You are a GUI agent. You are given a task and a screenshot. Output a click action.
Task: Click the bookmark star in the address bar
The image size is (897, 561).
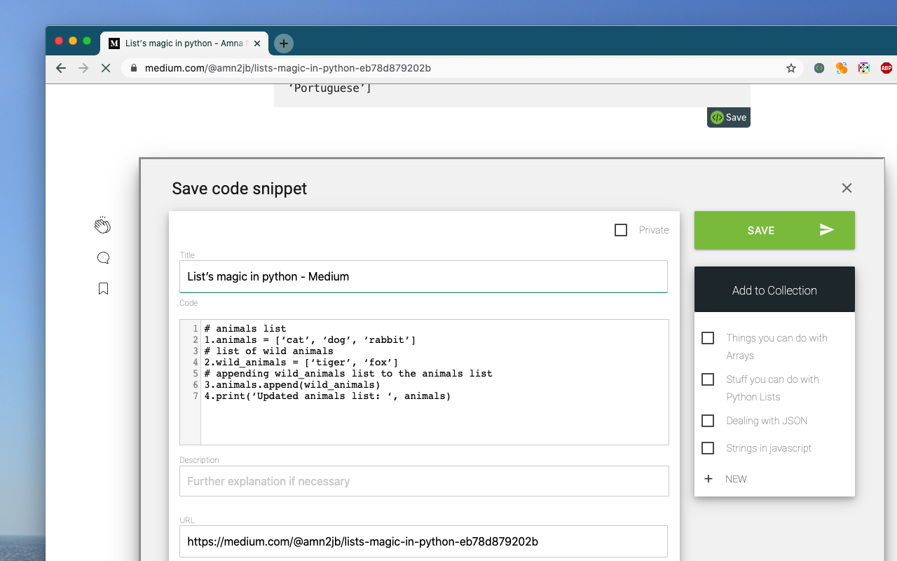790,68
